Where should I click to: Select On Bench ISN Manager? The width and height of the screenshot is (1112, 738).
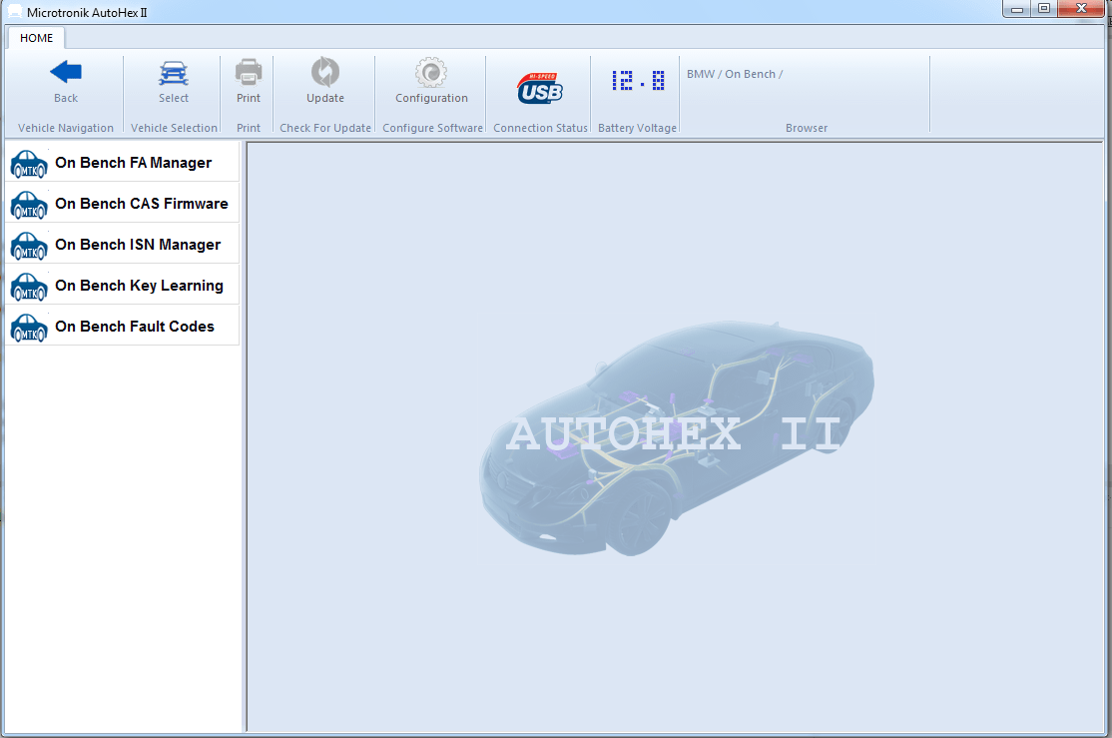[x=138, y=244]
